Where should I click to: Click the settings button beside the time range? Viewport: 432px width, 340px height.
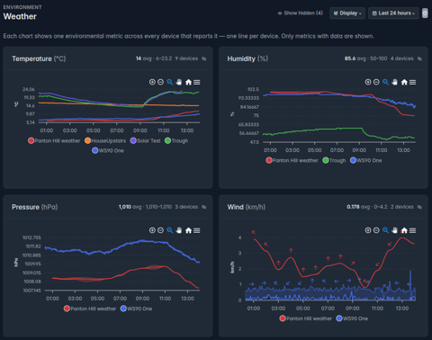[x=425, y=13]
